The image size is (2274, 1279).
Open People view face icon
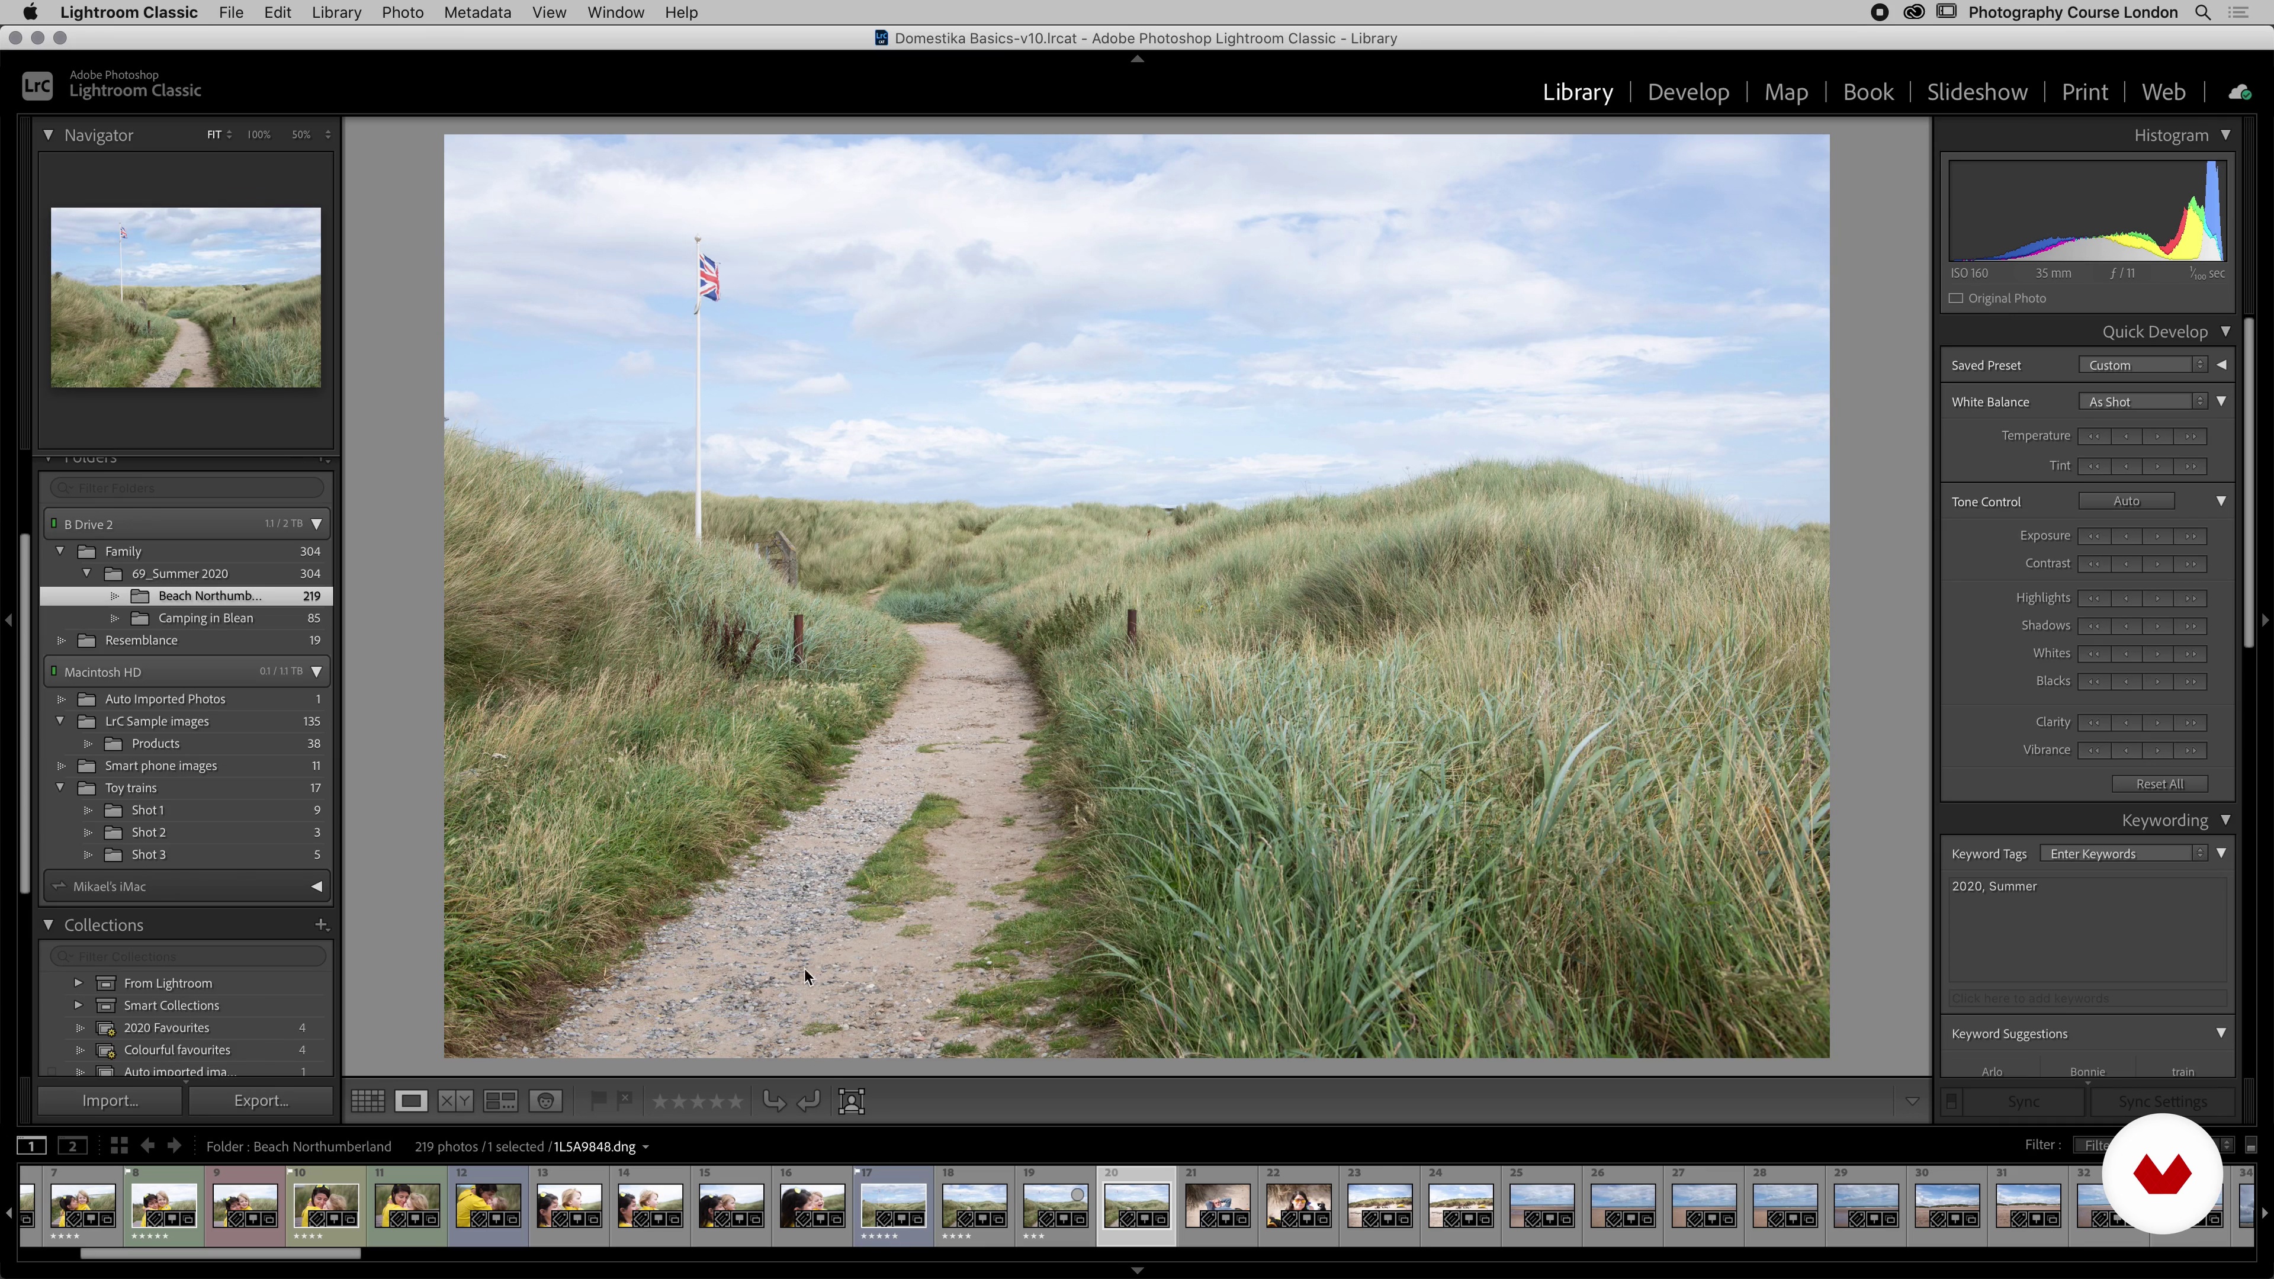click(545, 1101)
